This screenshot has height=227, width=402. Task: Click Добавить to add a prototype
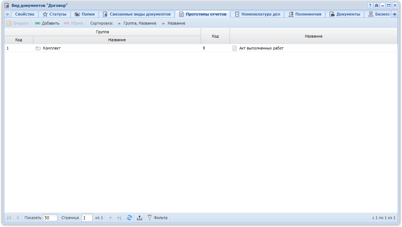point(47,23)
